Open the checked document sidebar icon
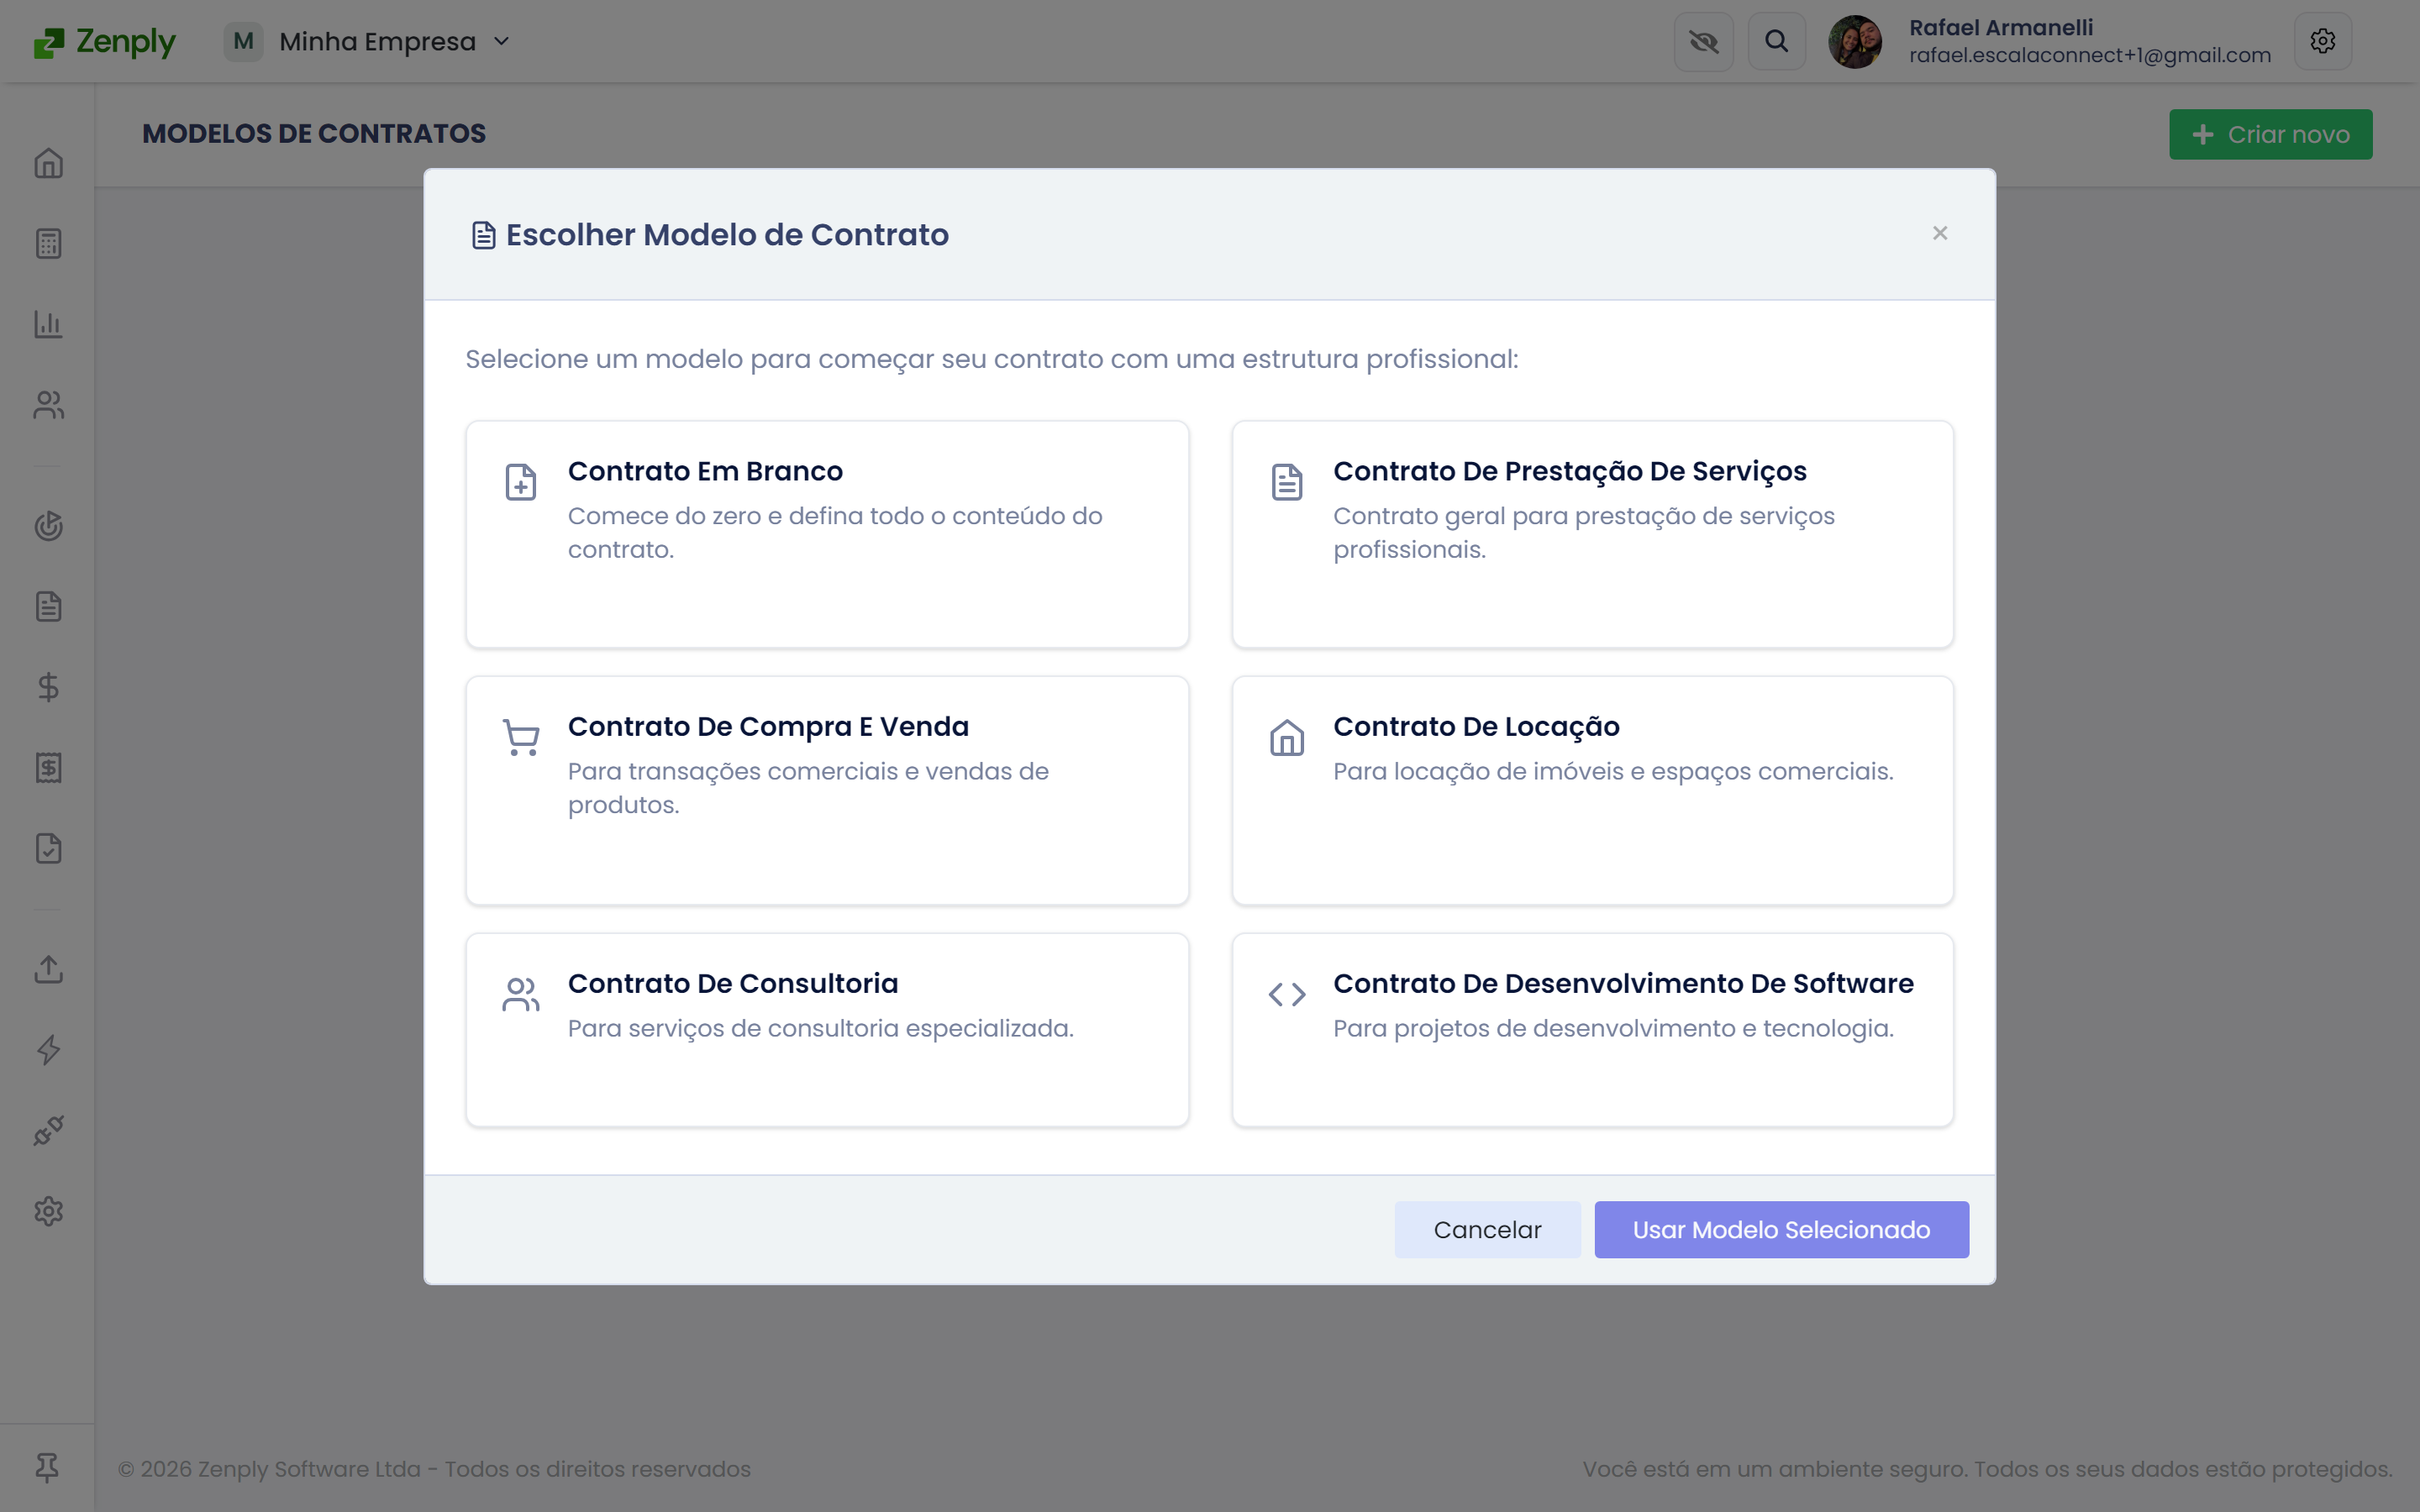This screenshot has width=2420, height=1512. pyautogui.click(x=48, y=848)
